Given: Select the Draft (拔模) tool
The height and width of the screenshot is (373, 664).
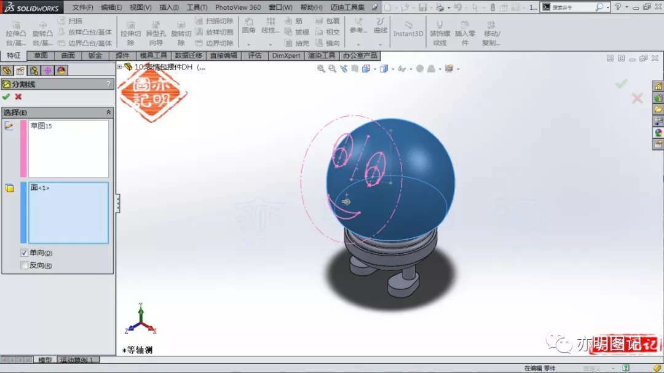Looking at the screenshot, I should pyautogui.click(x=296, y=32).
